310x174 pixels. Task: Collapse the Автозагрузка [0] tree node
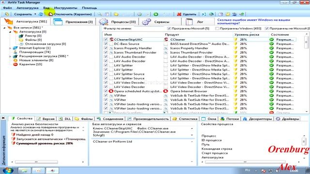pyautogui.click(x=10, y=32)
